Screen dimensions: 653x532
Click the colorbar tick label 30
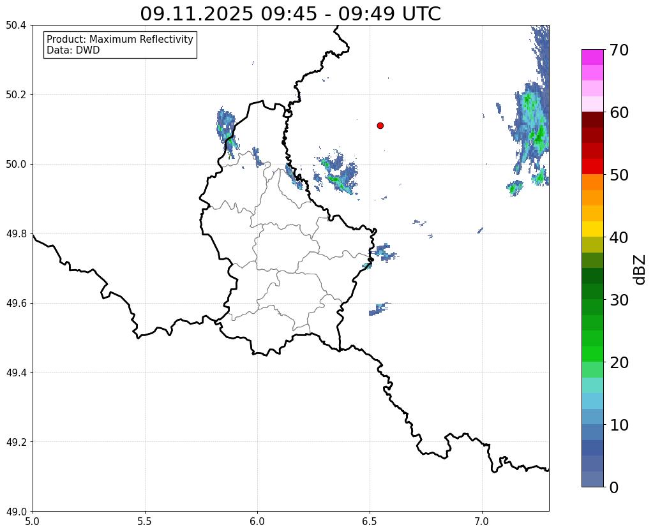pos(619,300)
